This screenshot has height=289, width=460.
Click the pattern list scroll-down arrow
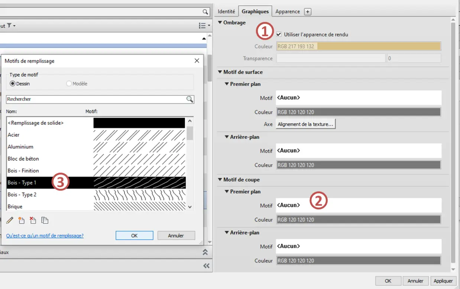click(190, 207)
